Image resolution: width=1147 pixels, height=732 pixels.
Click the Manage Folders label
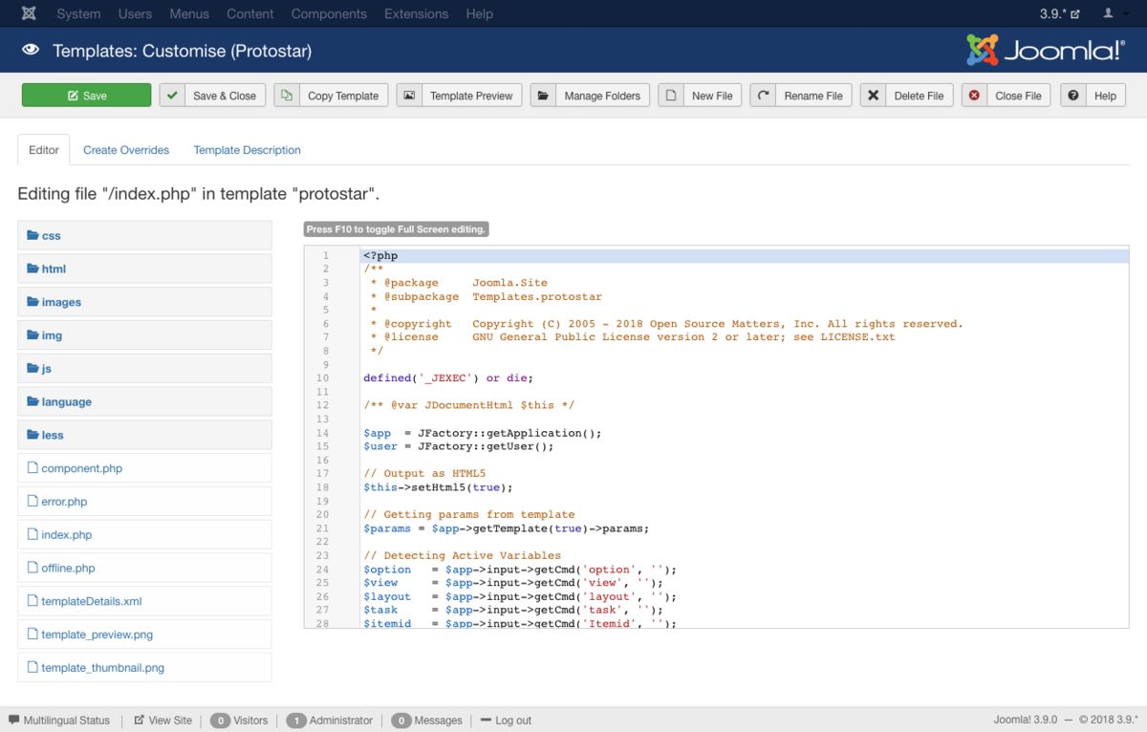pyautogui.click(x=602, y=96)
